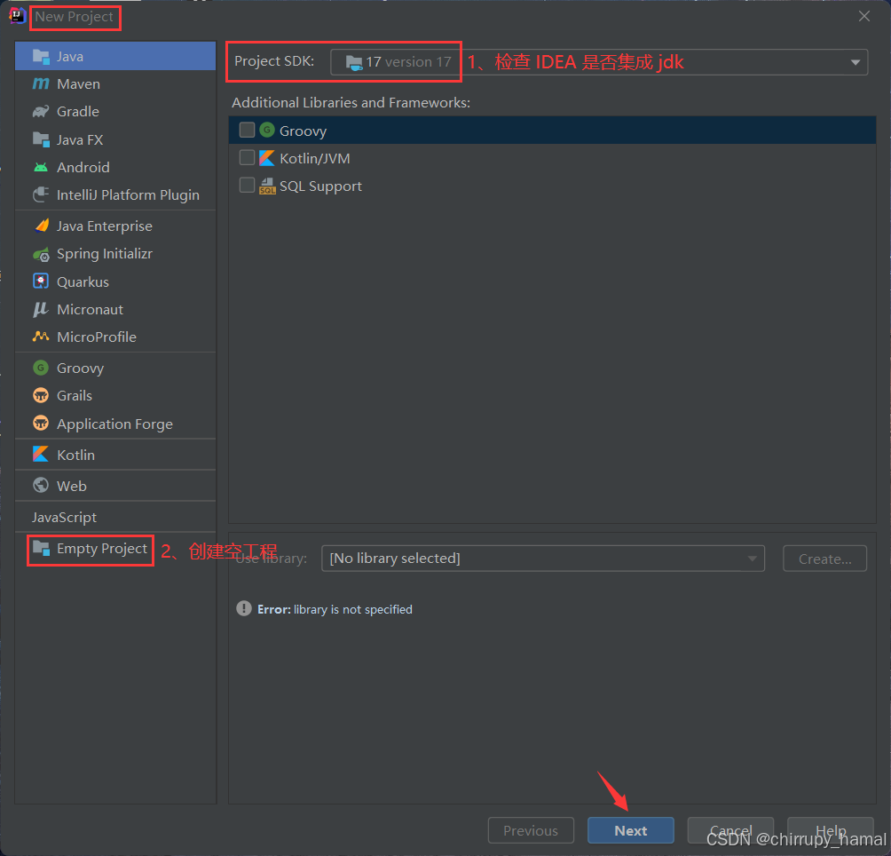Click the Spring Initializr leaf icon

click(41, 254)
